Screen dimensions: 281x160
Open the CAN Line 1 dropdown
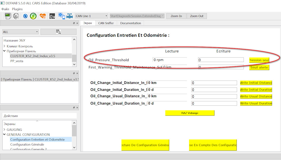tap(91, 16)
